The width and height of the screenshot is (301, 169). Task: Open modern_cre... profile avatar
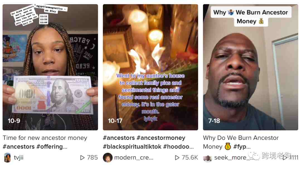(x=108, y=158)
